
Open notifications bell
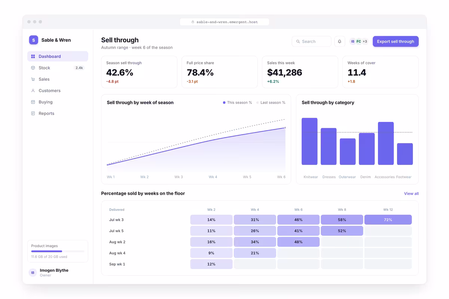340,41
